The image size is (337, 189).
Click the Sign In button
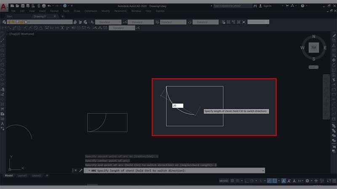point(267,6)
